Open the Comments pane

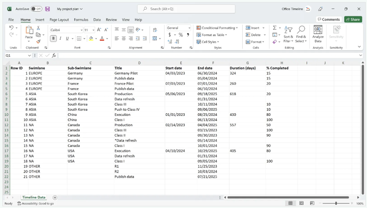point(329,19)
